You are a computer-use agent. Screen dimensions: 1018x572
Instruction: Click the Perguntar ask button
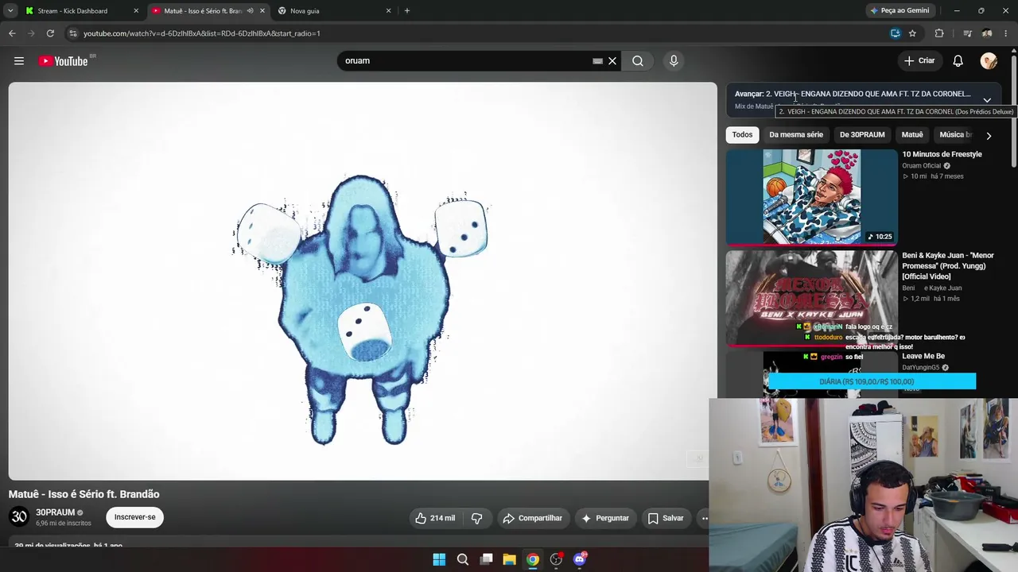click(604, 518)
